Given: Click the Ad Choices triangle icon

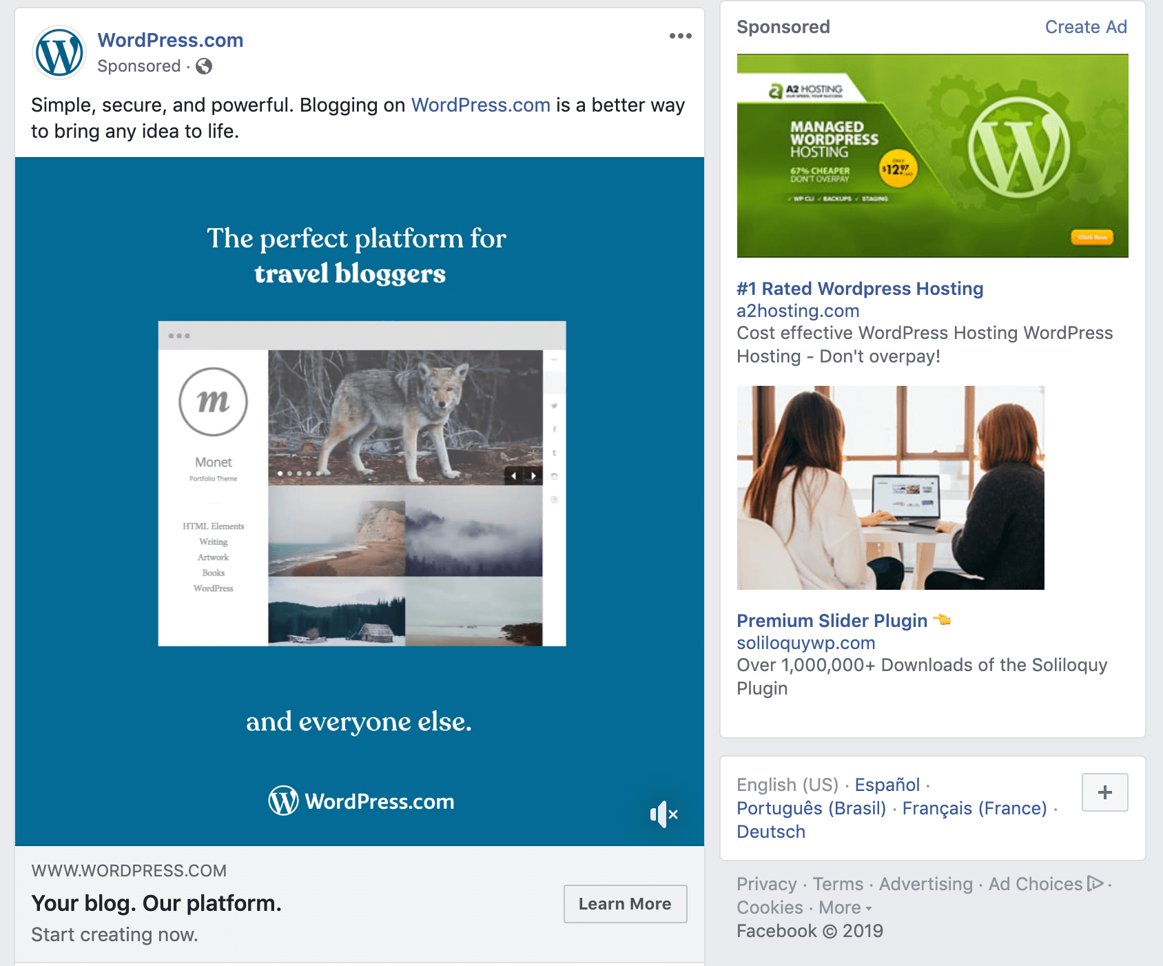Looking at the screenshot, I should pos(1095,883).
